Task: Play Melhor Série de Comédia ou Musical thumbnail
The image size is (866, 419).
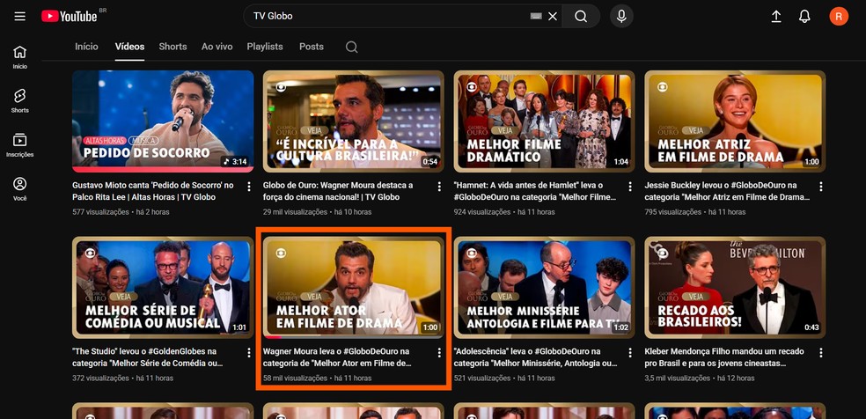Action: pos(163,288)
